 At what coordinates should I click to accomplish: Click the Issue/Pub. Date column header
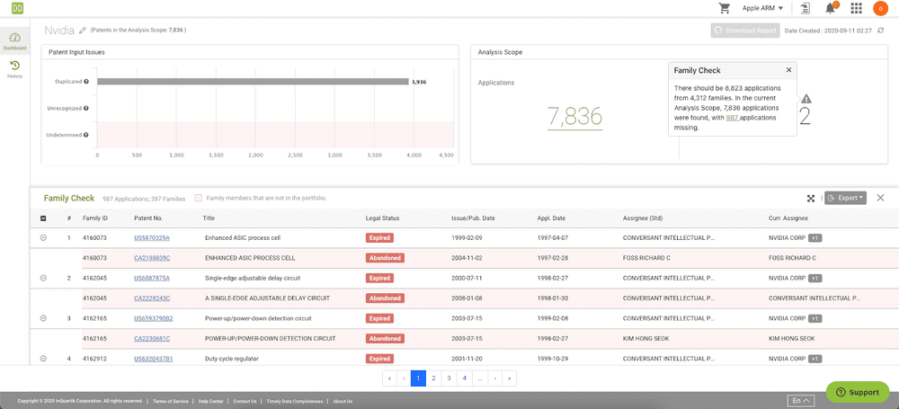tap(473, 218)
